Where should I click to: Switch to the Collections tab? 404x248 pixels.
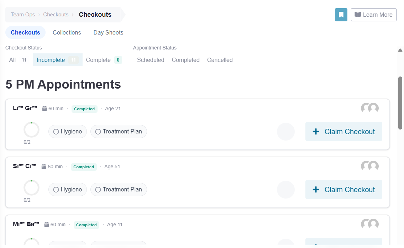tap(67, 32)
